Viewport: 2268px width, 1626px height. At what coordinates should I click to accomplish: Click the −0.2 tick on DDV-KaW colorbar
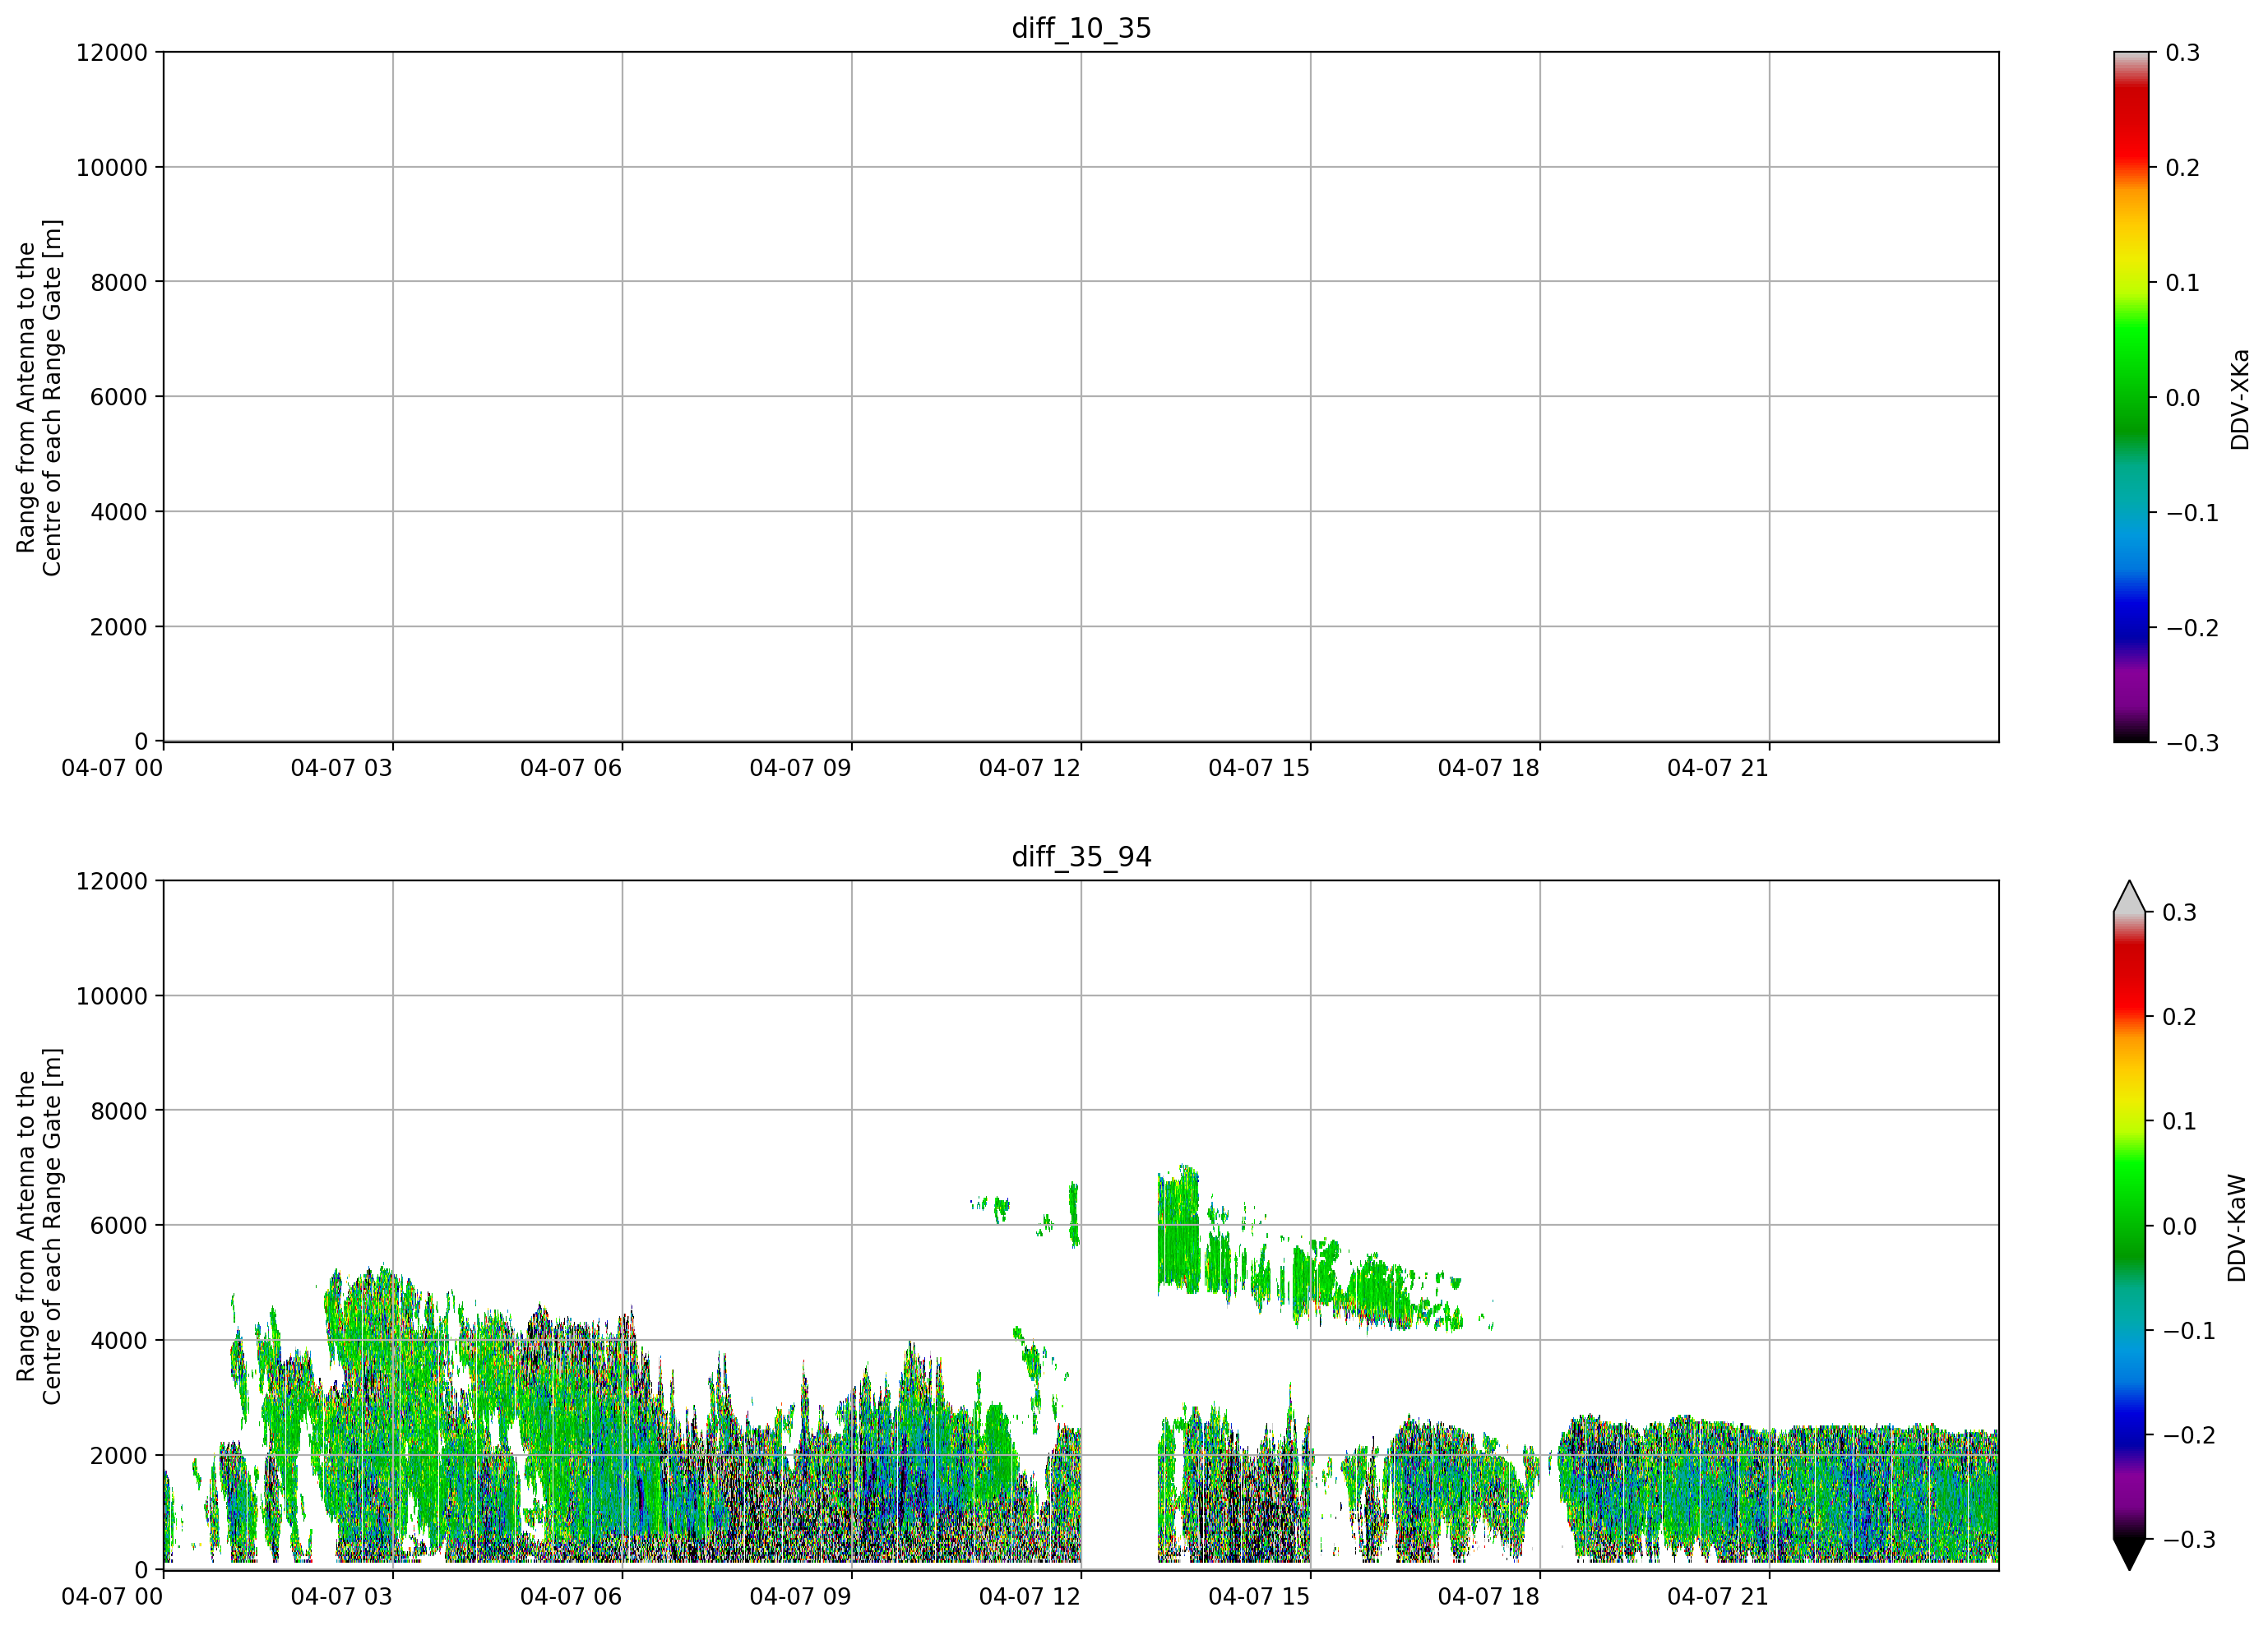pyautogui.click(x=2189, y=1434)
